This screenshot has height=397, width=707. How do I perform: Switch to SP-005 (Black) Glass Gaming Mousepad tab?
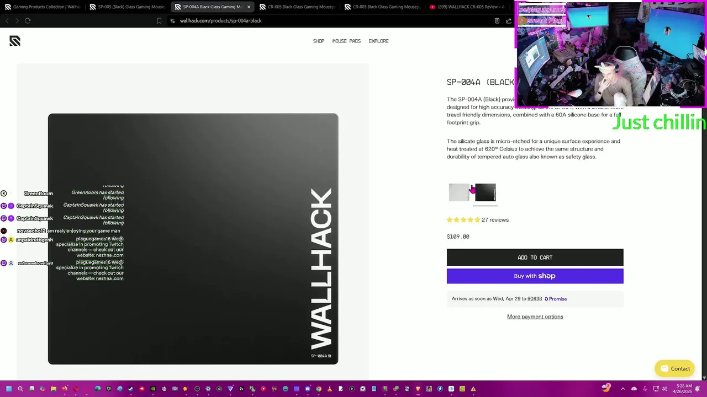coord(128,7)
